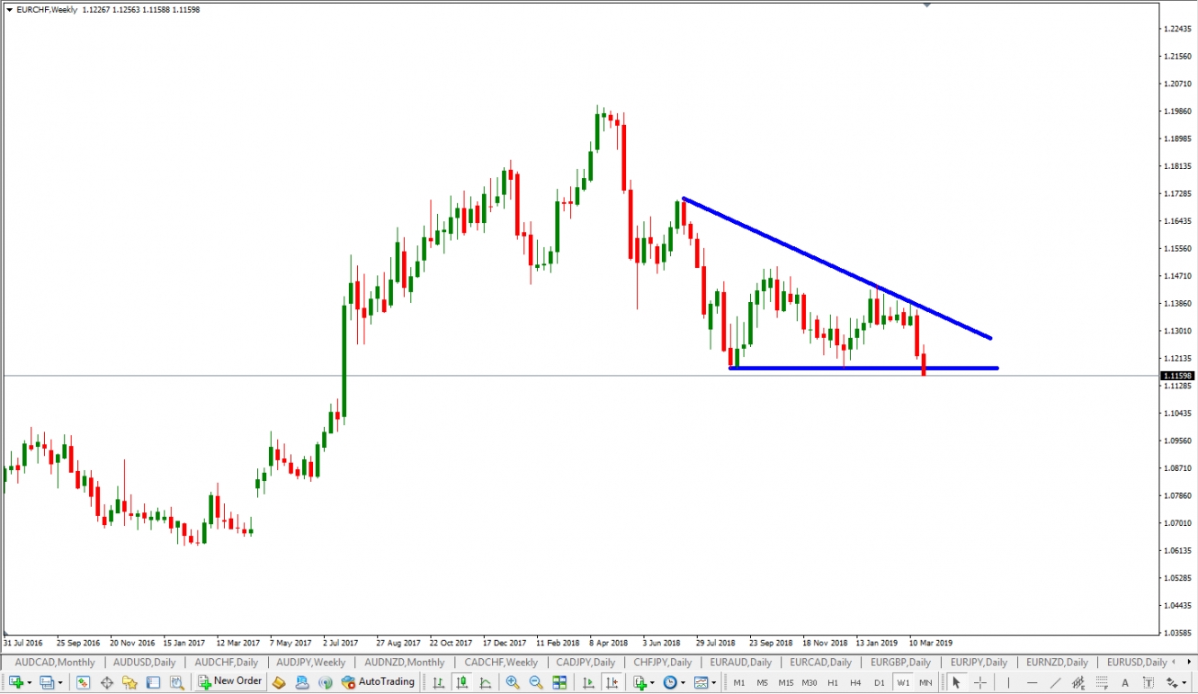Switch to Bar Chart display
Image resolution: width=1198 pixels, height=694 pixels.
pos(438,682)
